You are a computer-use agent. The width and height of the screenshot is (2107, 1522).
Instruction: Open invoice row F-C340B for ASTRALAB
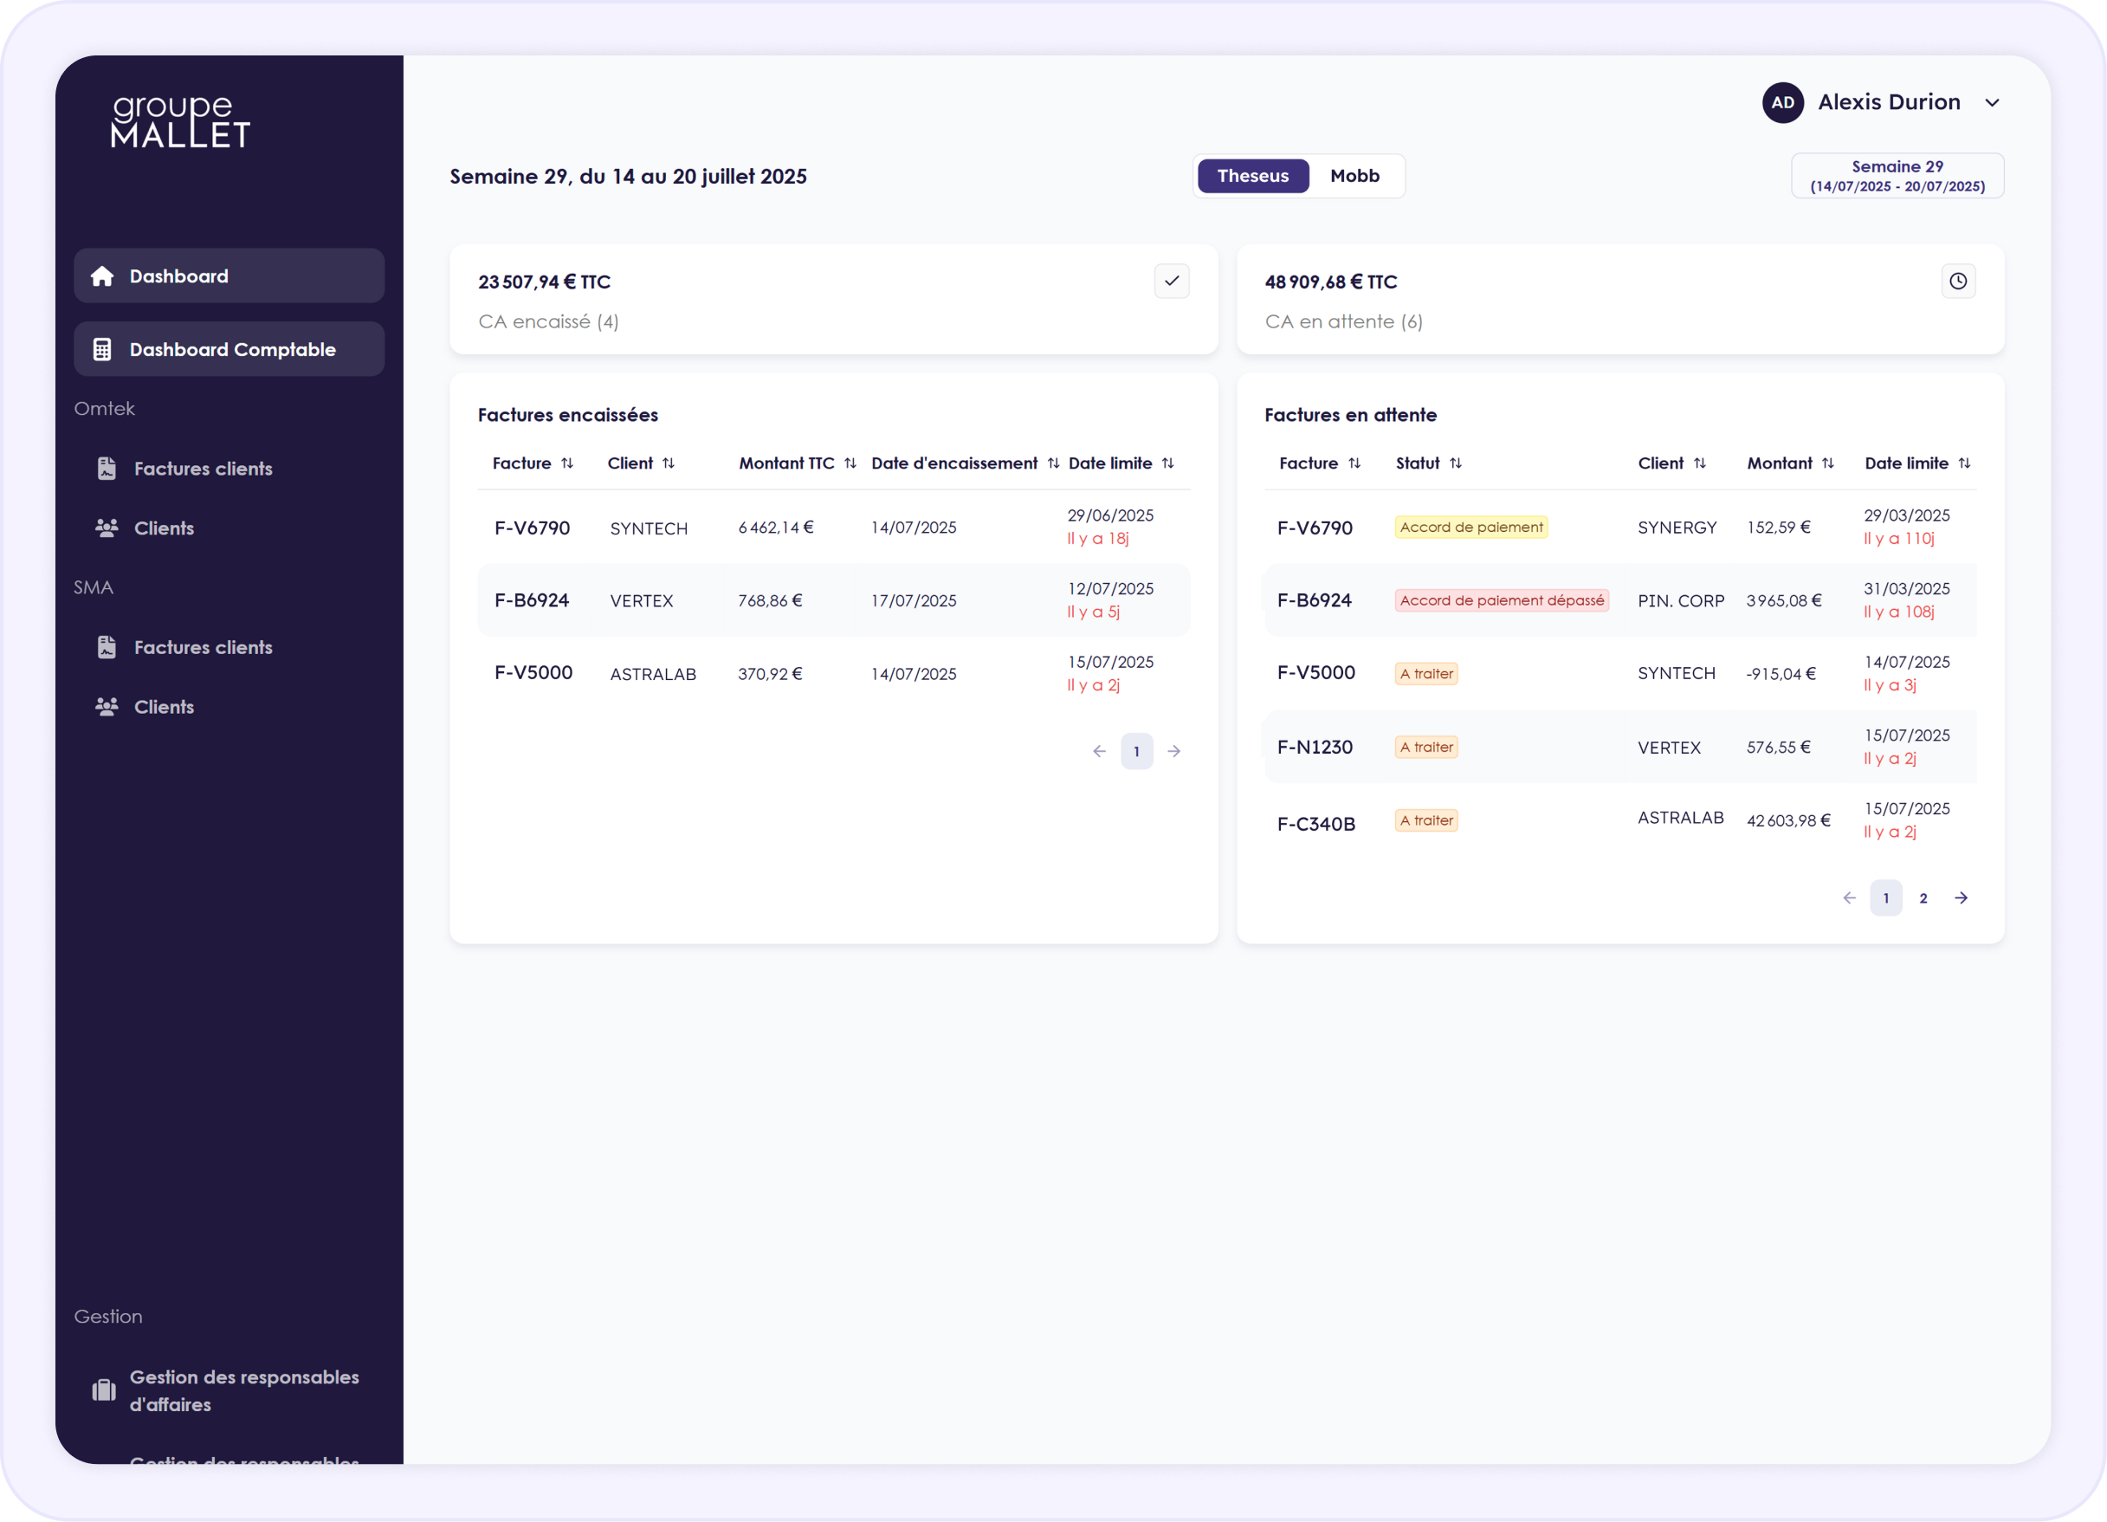click(x=1315, y=823)
